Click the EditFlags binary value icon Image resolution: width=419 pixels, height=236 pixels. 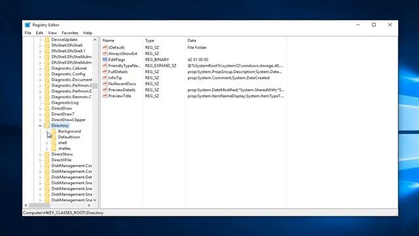tap(105, 60)
